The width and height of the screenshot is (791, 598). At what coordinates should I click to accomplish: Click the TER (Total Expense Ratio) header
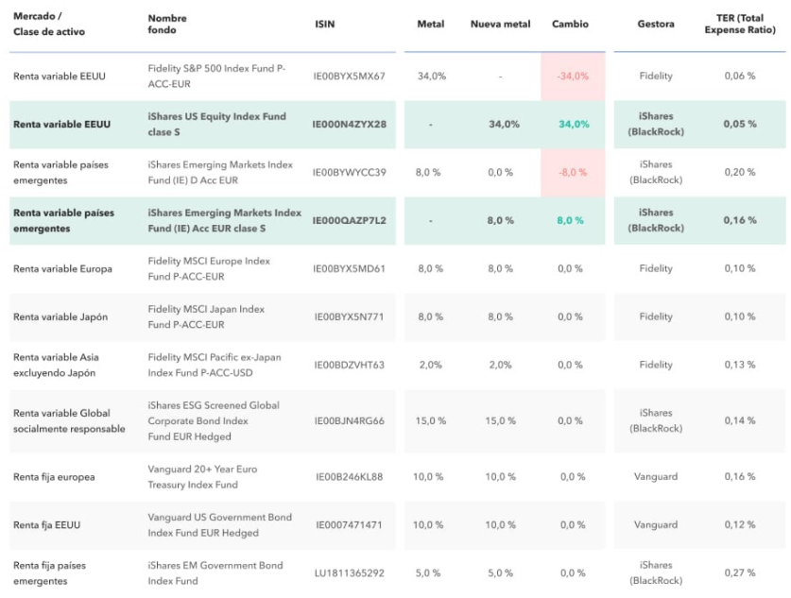coord(739,25)
